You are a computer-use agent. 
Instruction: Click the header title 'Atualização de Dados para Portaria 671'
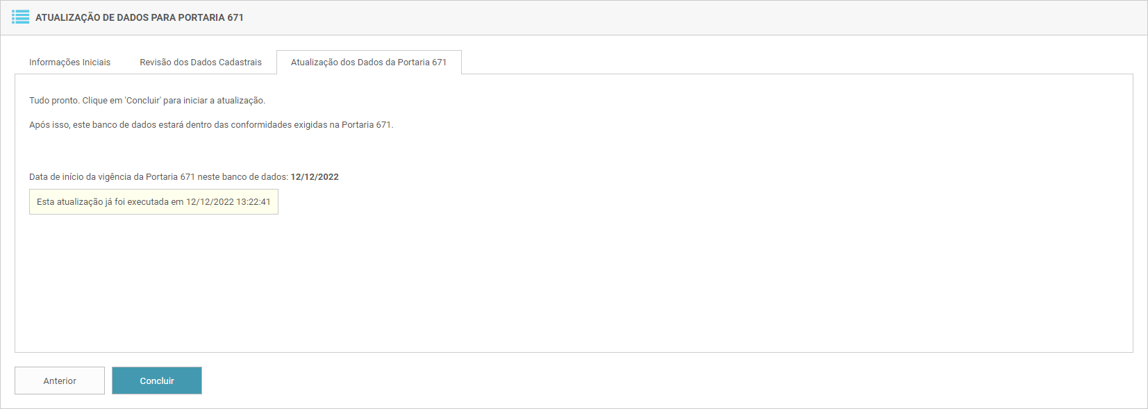click(x=140, y=17)
